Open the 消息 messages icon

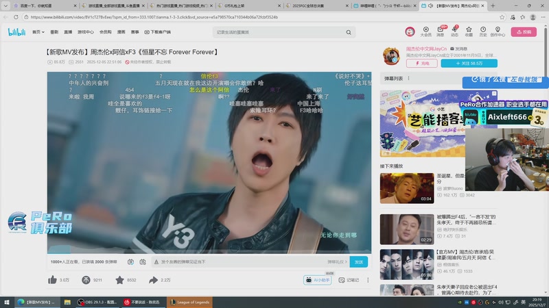coord(440,31)
